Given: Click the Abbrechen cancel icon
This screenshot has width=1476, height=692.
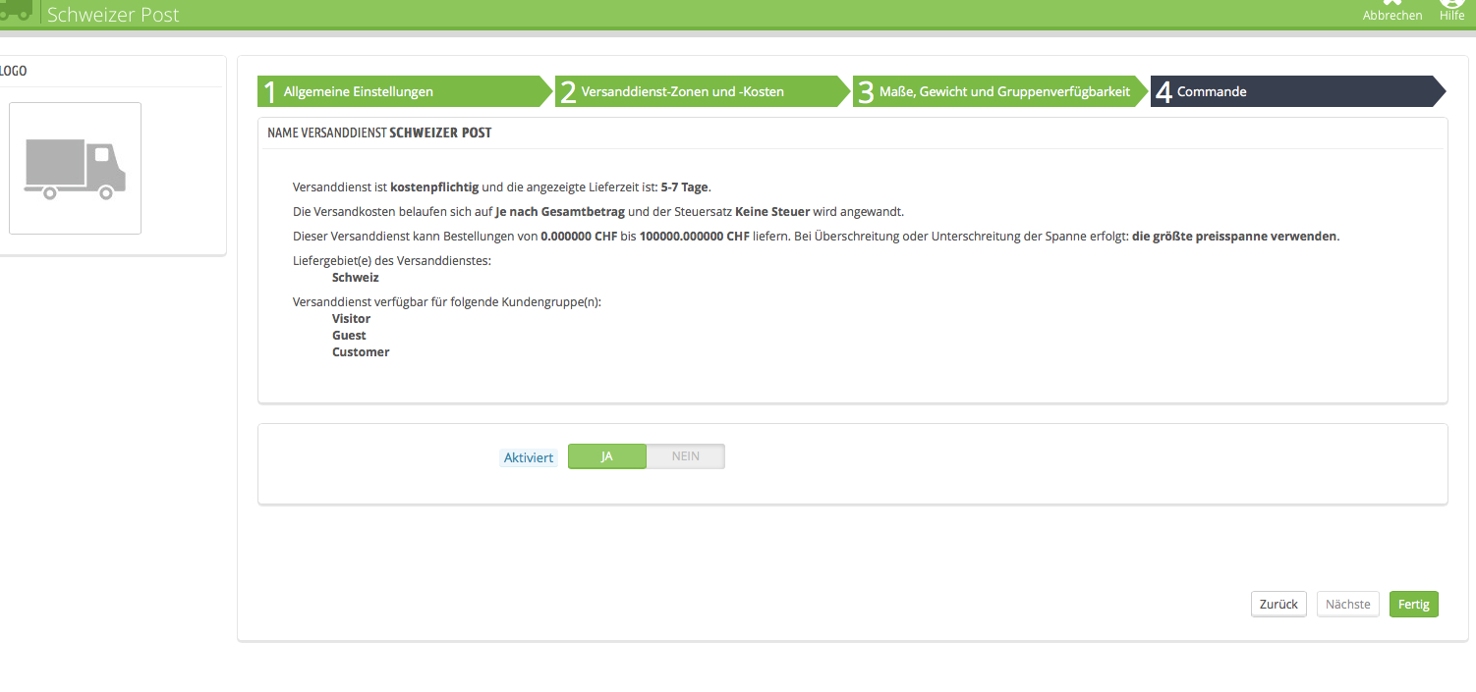Looking at the screenshot, I should [x=1392, y=4].
